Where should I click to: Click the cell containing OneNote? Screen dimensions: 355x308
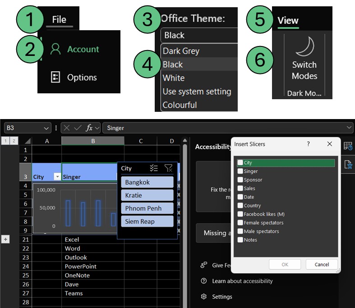point(93,275)
